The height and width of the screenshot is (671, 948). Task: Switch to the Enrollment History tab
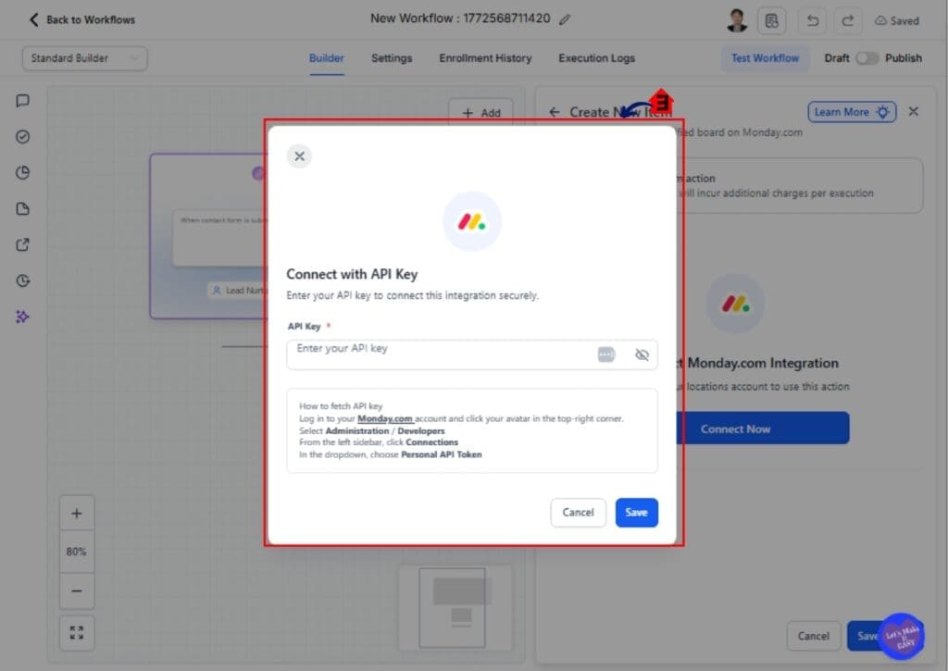(x=485, y=57)
